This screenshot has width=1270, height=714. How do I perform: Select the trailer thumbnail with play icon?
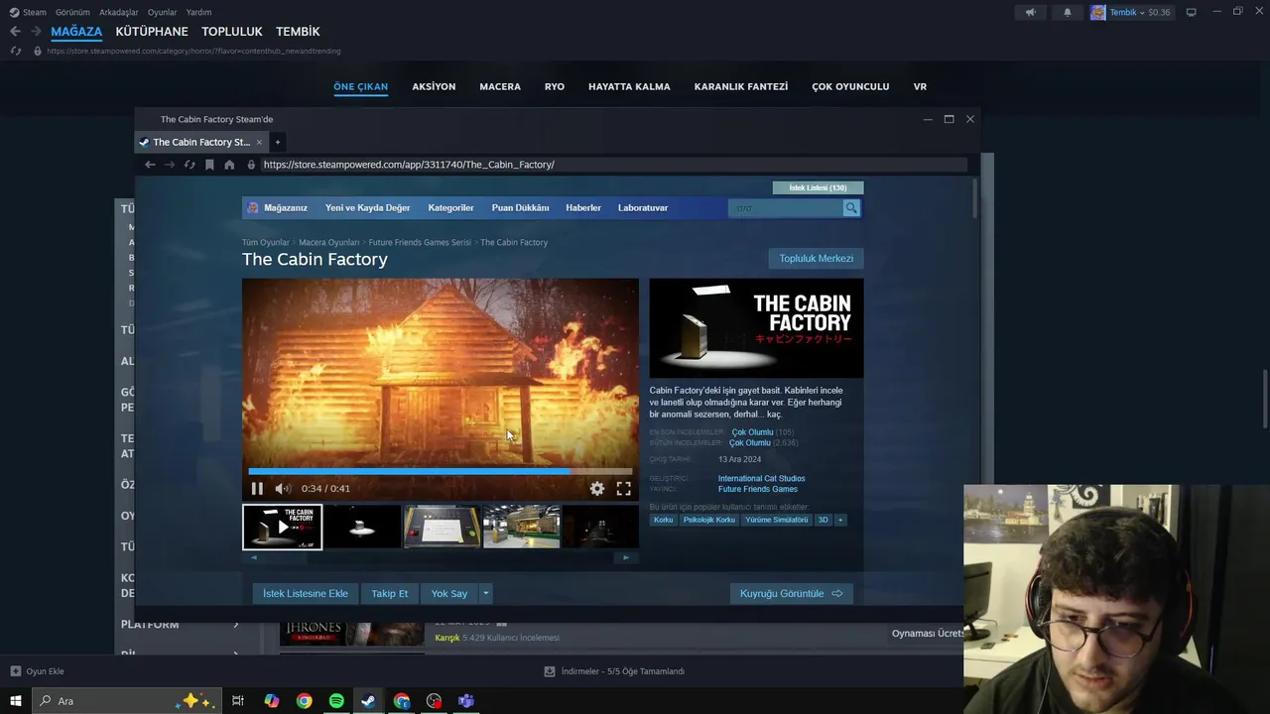tap(283, 527)
